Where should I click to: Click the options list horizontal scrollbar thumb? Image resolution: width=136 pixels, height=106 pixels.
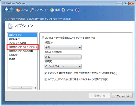(21, 88)
